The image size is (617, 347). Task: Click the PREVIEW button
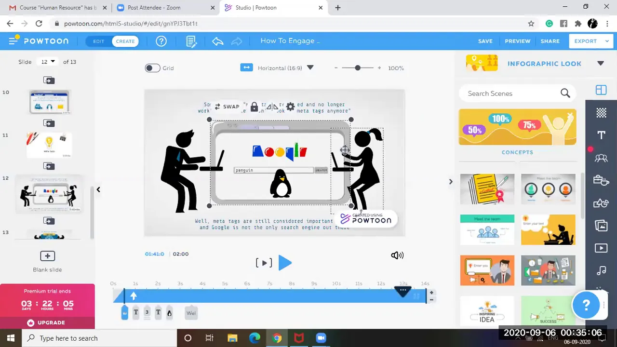[517, 41]
